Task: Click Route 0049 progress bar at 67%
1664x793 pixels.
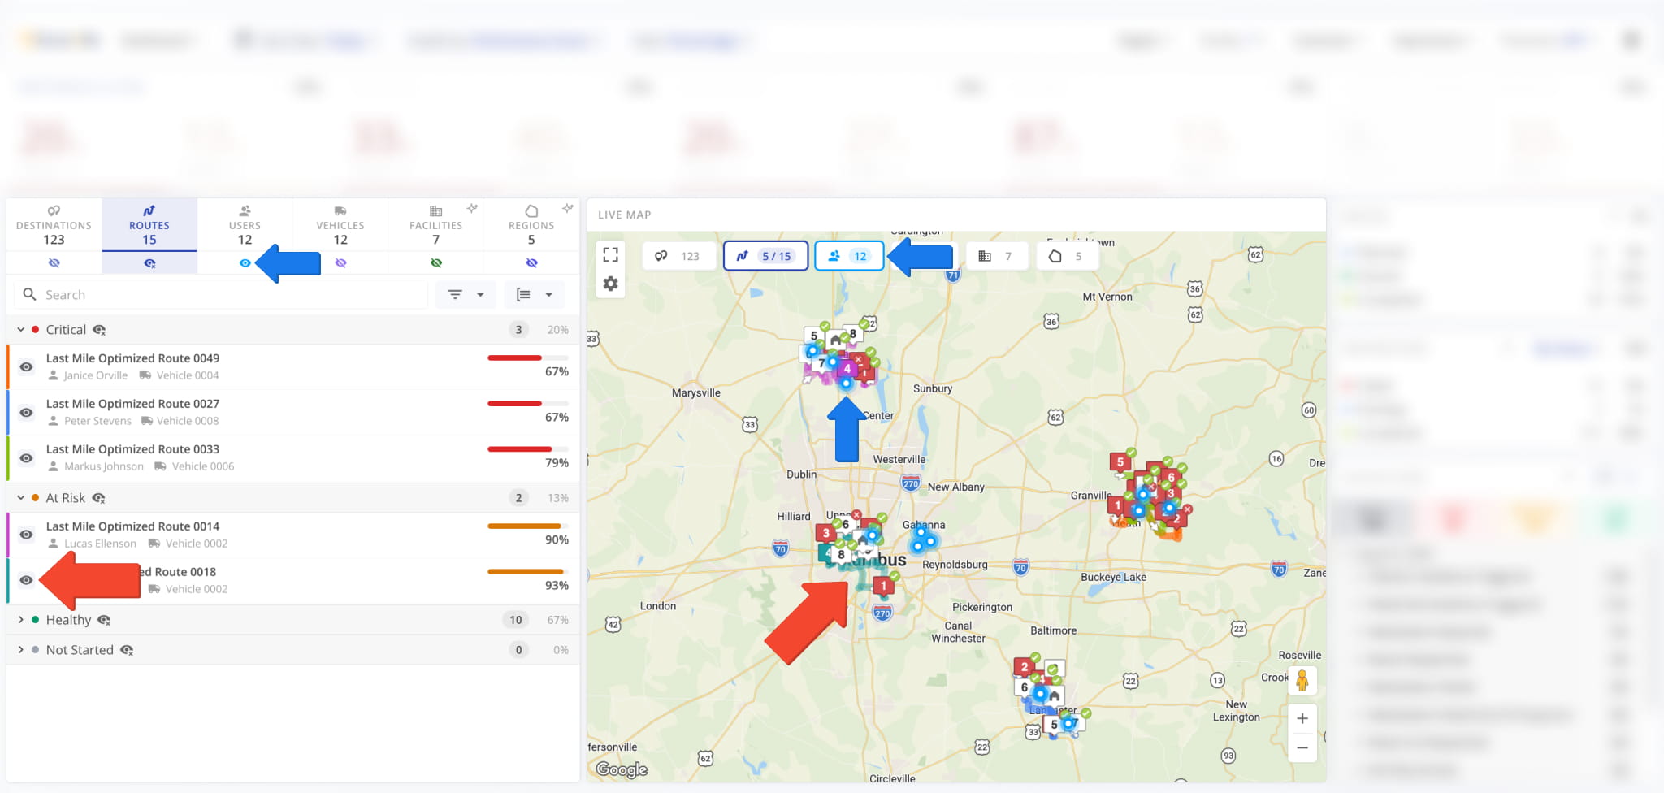Action: (527, 357)
